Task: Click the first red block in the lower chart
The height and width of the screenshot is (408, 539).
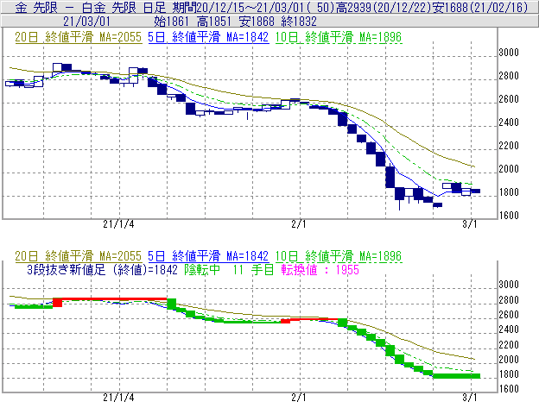Action: 57,302
